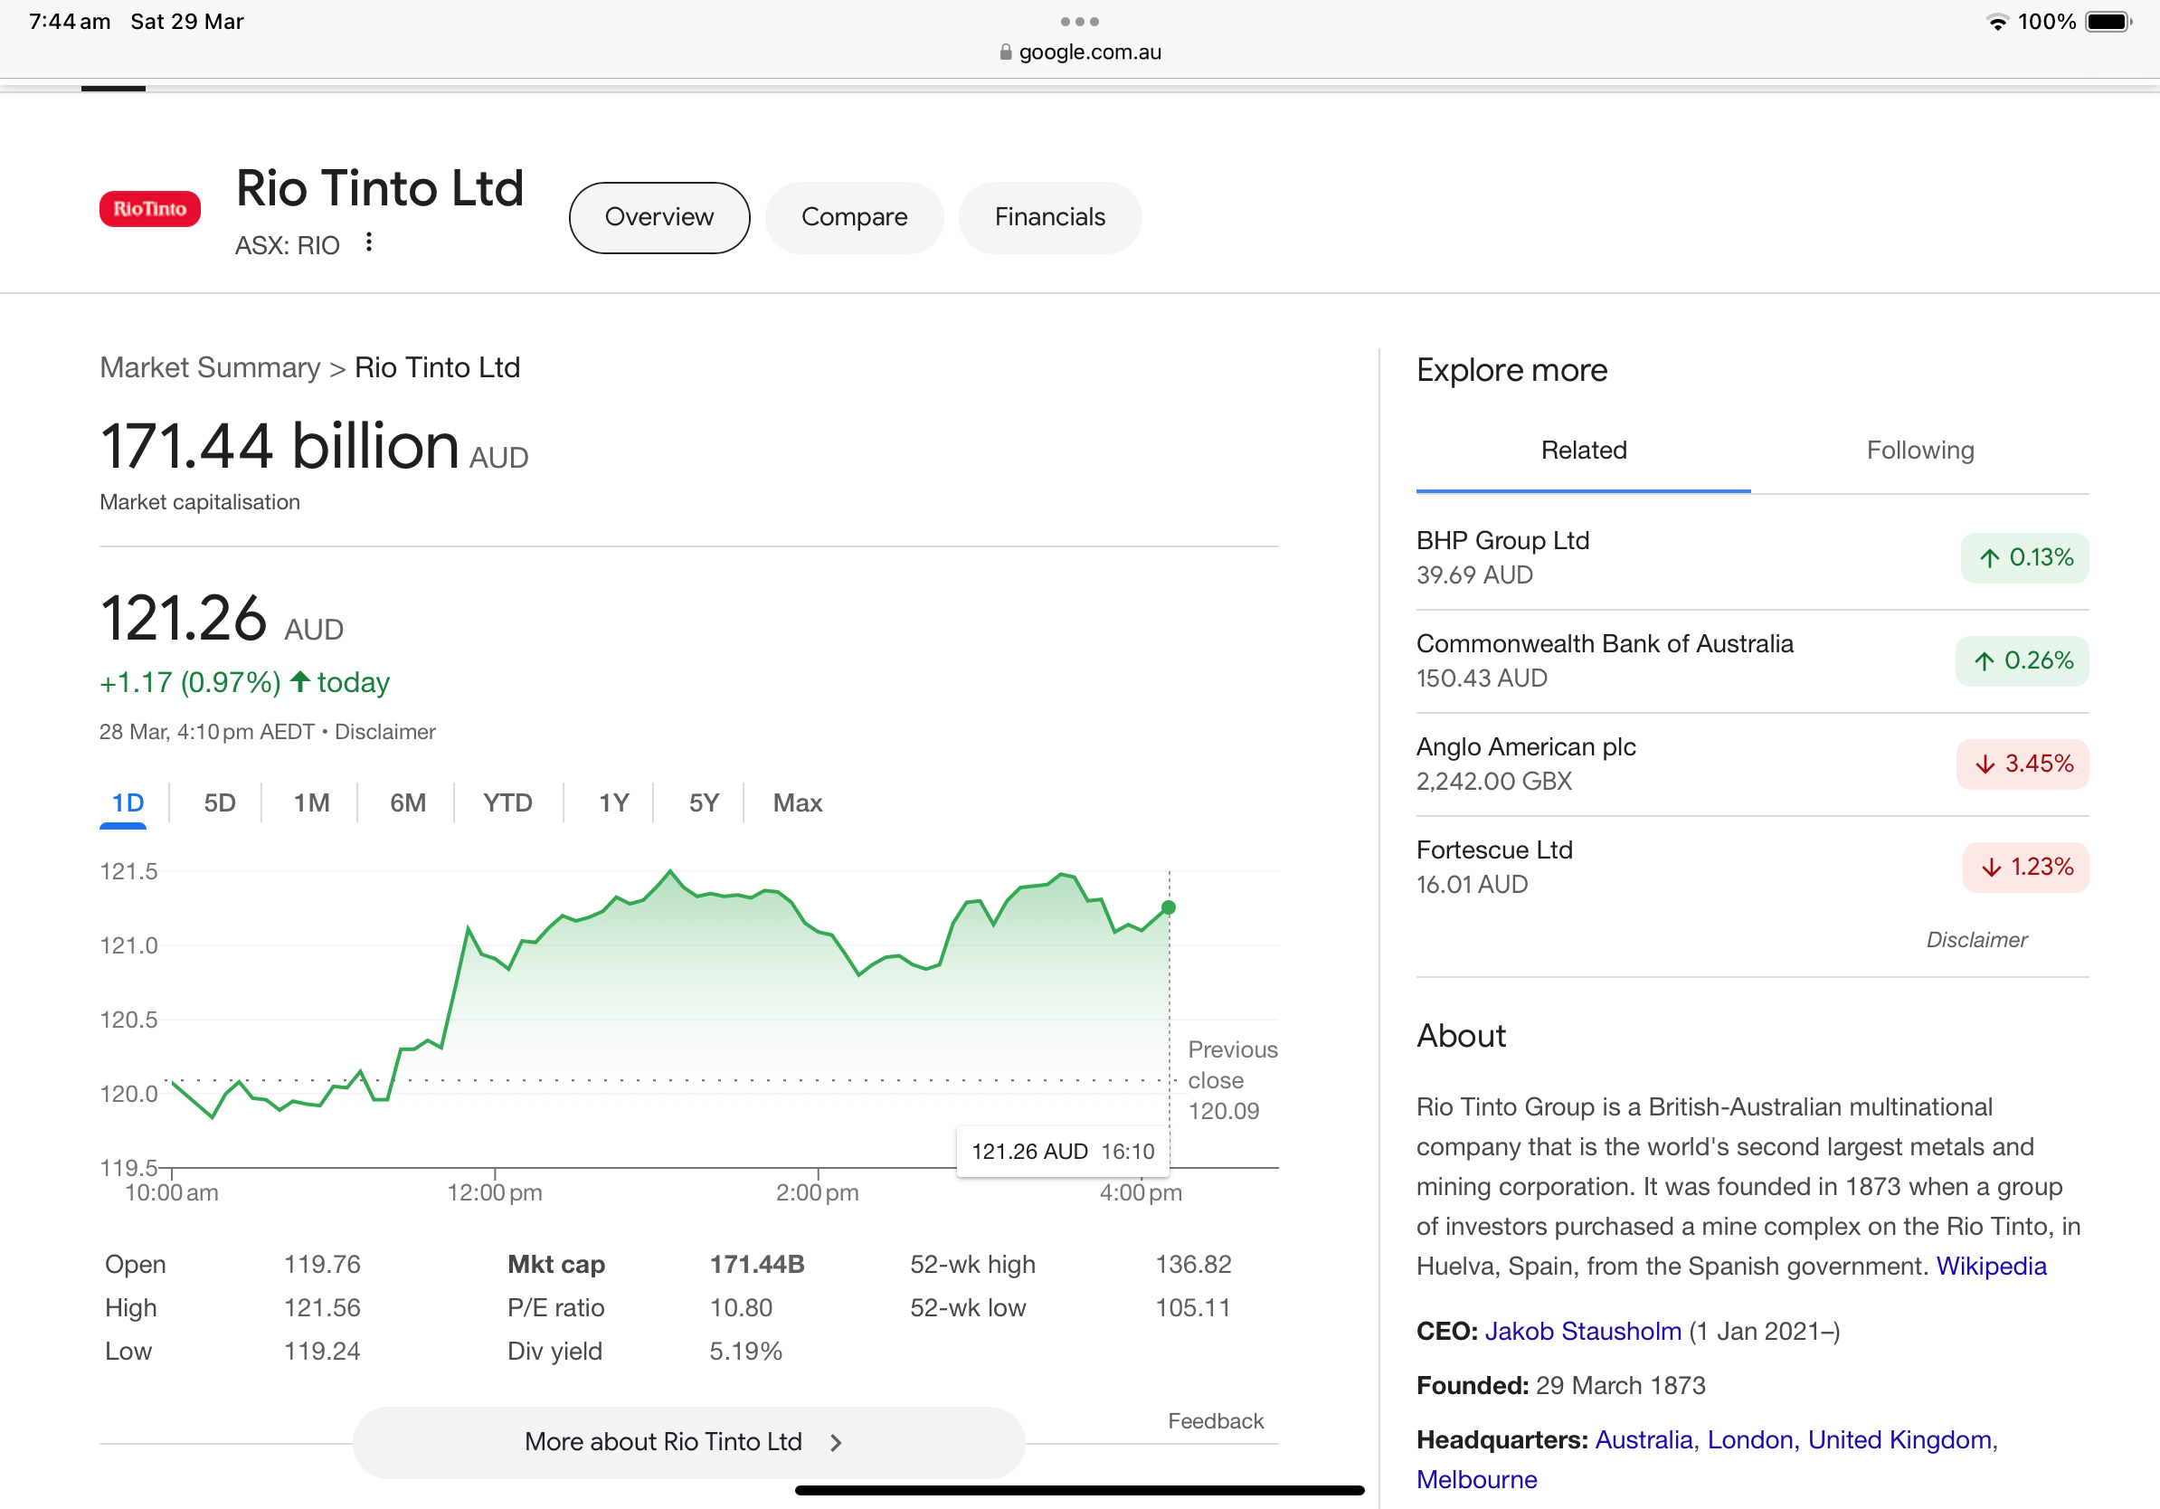Switch to the Following tab
This screenshot has width=2160, height=1509.
[1919, 451]
